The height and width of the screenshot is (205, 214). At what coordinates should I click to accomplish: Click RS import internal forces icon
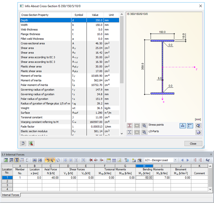click(126, 160)
